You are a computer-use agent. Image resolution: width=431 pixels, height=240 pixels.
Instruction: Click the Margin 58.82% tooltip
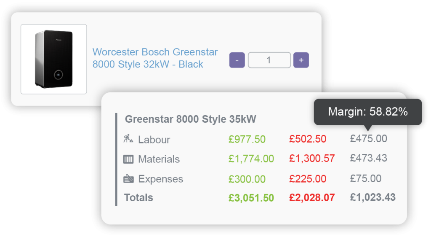[x=367, y=112]
